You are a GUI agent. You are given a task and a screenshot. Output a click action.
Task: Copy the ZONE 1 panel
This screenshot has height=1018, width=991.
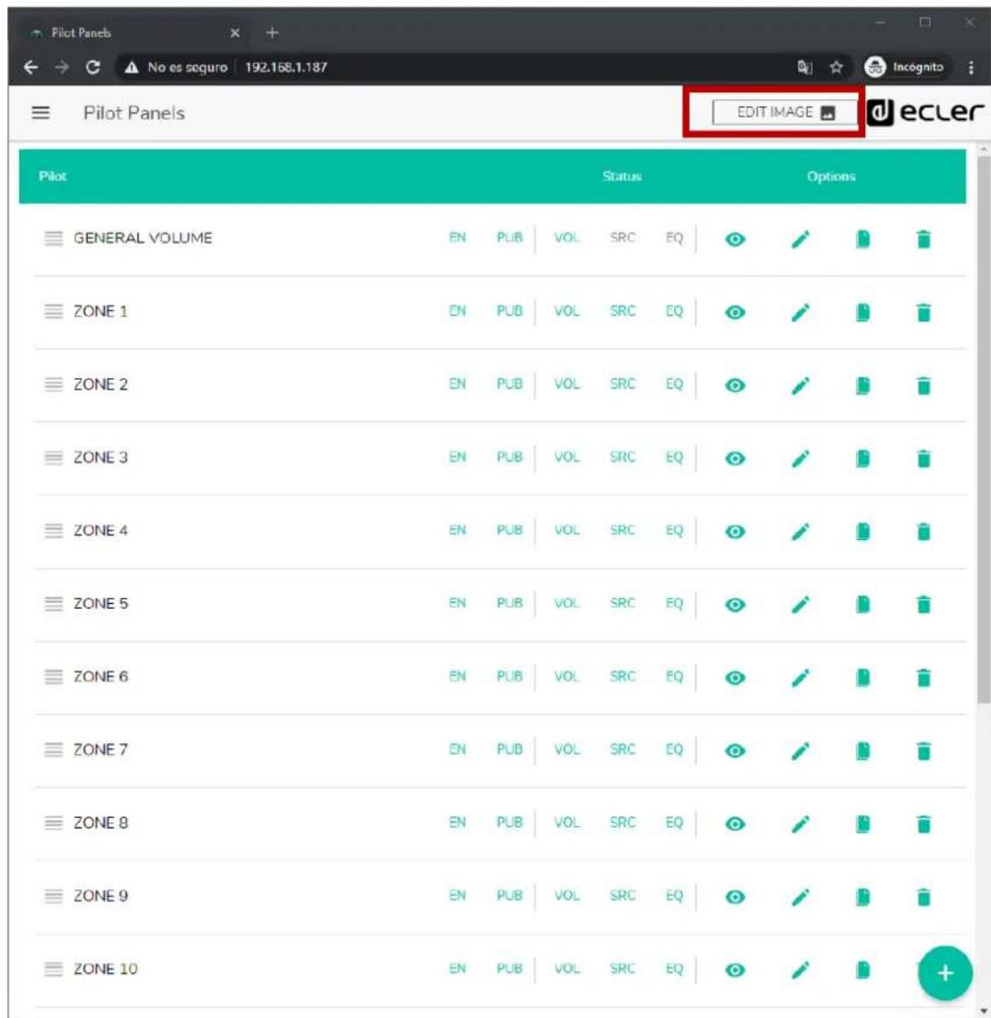point(863,312)
